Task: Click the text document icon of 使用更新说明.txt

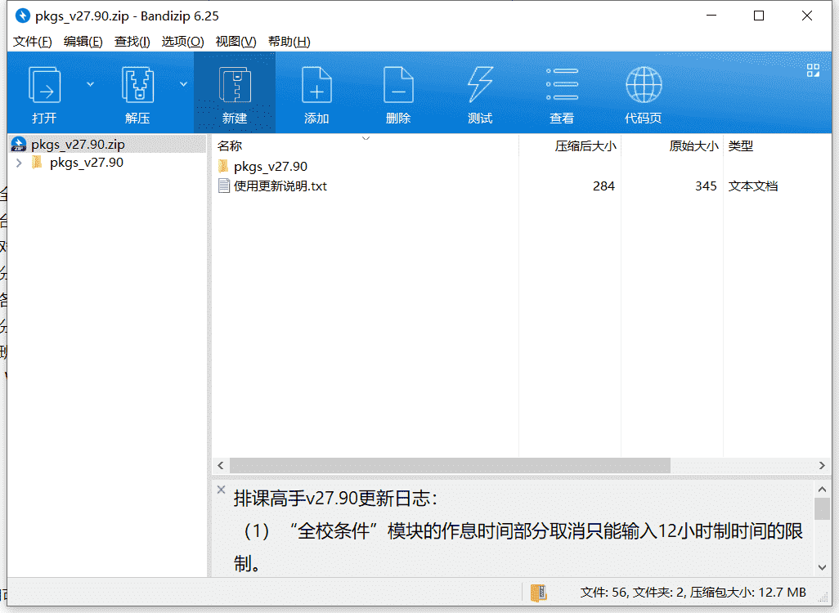Action: (x=224, y=186)
